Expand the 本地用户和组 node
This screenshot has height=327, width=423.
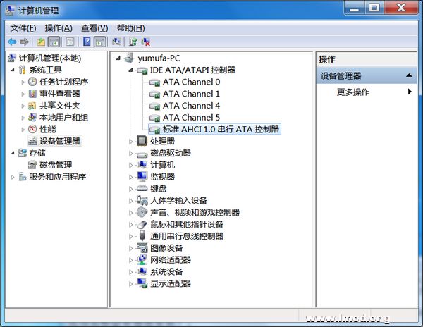[23, 117]
